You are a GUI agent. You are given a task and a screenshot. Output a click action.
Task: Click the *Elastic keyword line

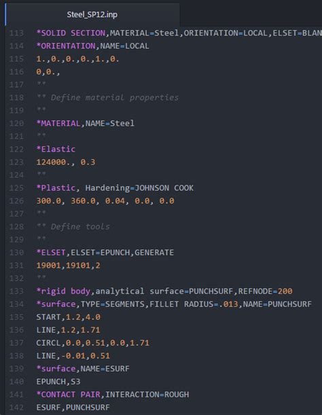tap(56, 149)
